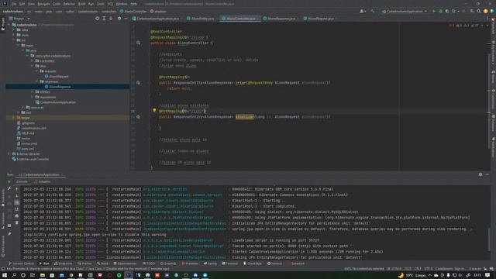Switch to AlunoResponse.java editor tab

click(281, 19)
